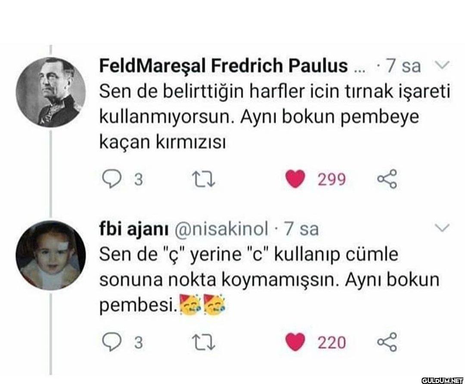The width and height of the screenshot is (465, 384).
Task: Click the fbi ajanı display name
Action: (x=133, y=229)
